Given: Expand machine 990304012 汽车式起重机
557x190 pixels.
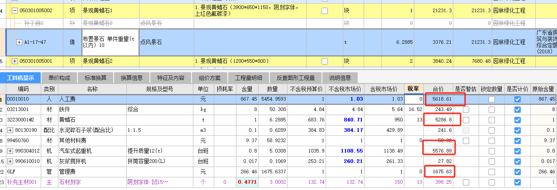Looking at the screenshot, I should (10, 151).
